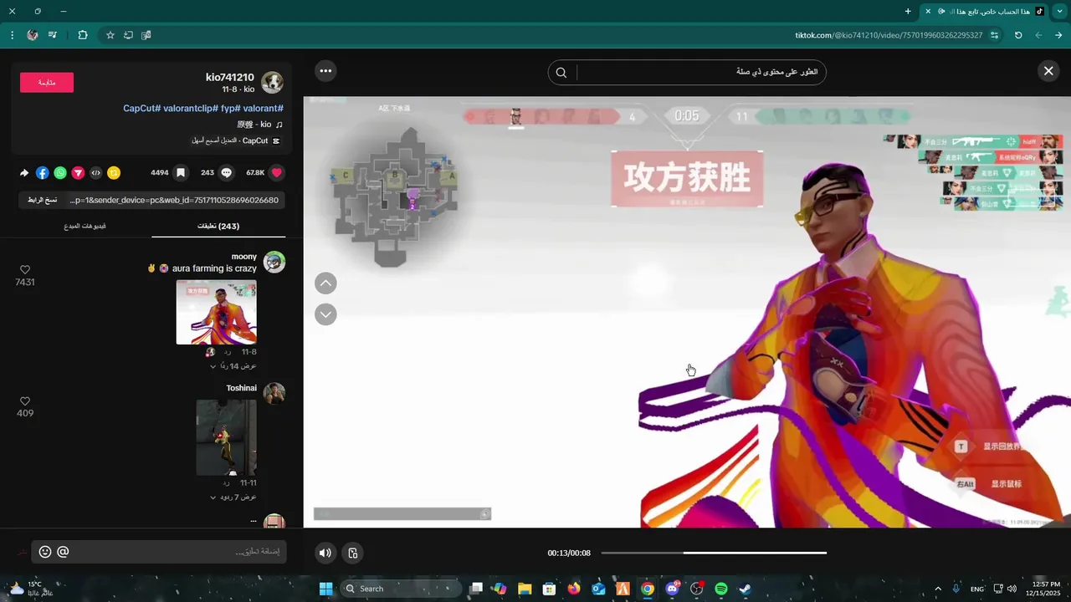Open a new Chrome tab

click(x=908, y=12)
